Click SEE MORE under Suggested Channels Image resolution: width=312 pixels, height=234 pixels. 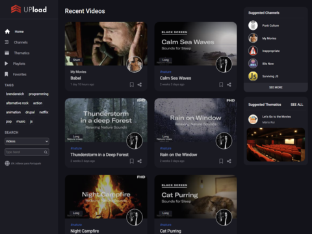276,87
